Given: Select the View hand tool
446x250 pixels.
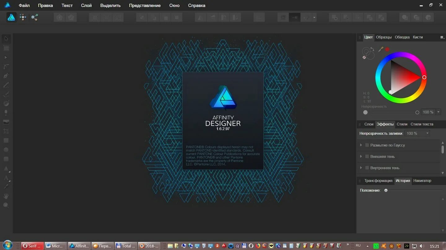Looking at the screenshot, I should click(x=6, y=196).
